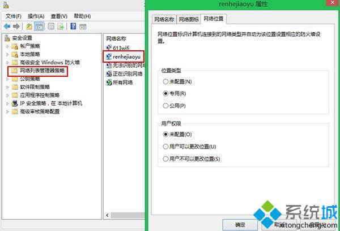Open the 操作(A) menu
This screenshot has width=340, height=231.
point(36,16)
